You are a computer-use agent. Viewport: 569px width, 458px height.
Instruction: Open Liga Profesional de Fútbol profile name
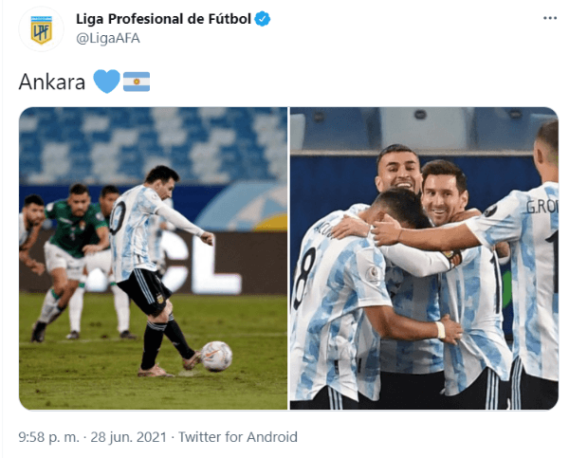(x=163, y=19)
